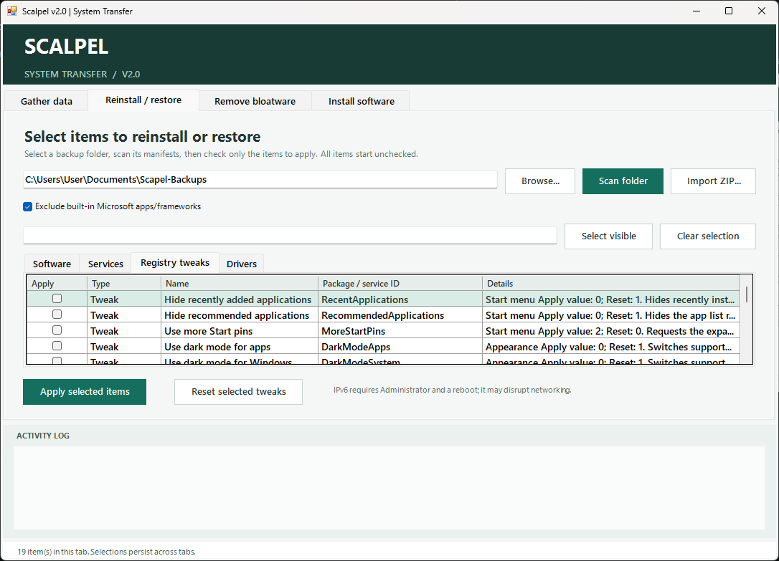This screenshot has height=561, width=779.
Task: Click Details cell of Use more Start pins row
Action: pos(610,331)
